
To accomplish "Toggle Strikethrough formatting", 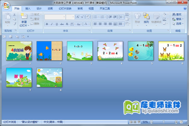I will (x=62, y=24).
